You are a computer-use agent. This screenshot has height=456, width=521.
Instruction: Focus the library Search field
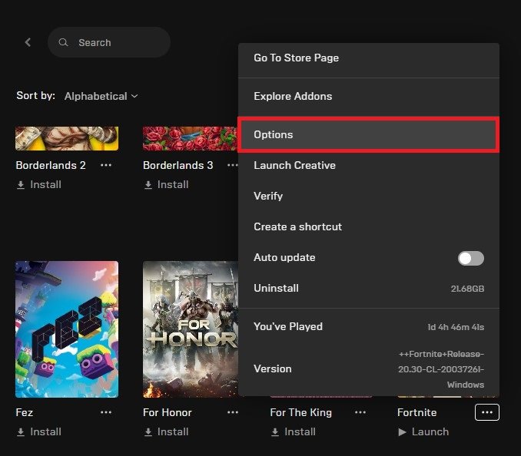pos(109,42)
